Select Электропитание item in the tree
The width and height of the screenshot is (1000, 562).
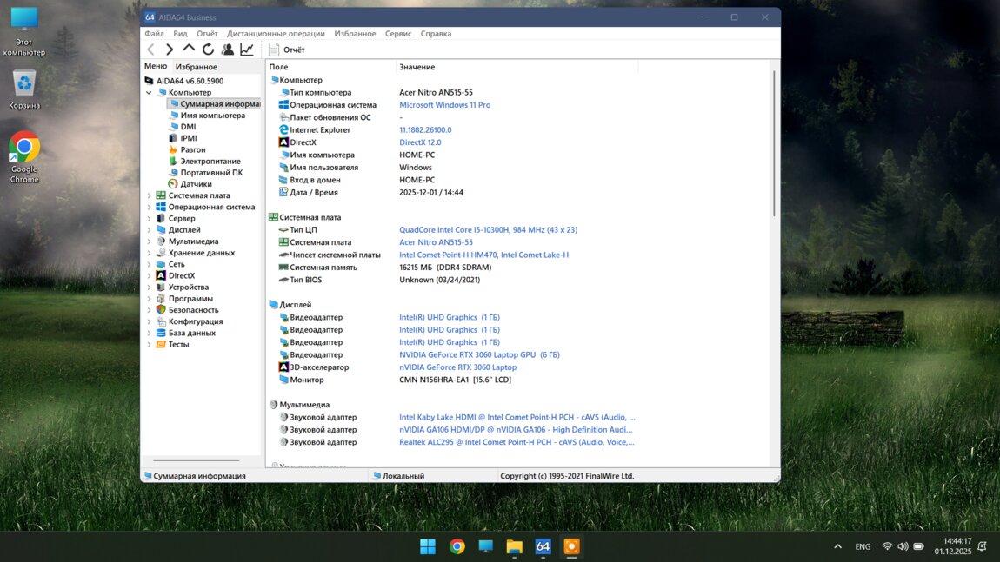(210, 162)
